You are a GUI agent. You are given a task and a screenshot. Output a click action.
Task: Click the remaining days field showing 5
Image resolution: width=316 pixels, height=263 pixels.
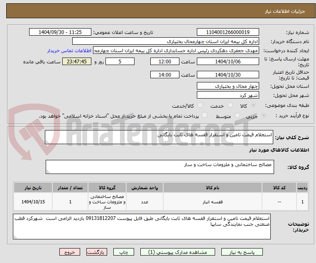pos(120,62)
